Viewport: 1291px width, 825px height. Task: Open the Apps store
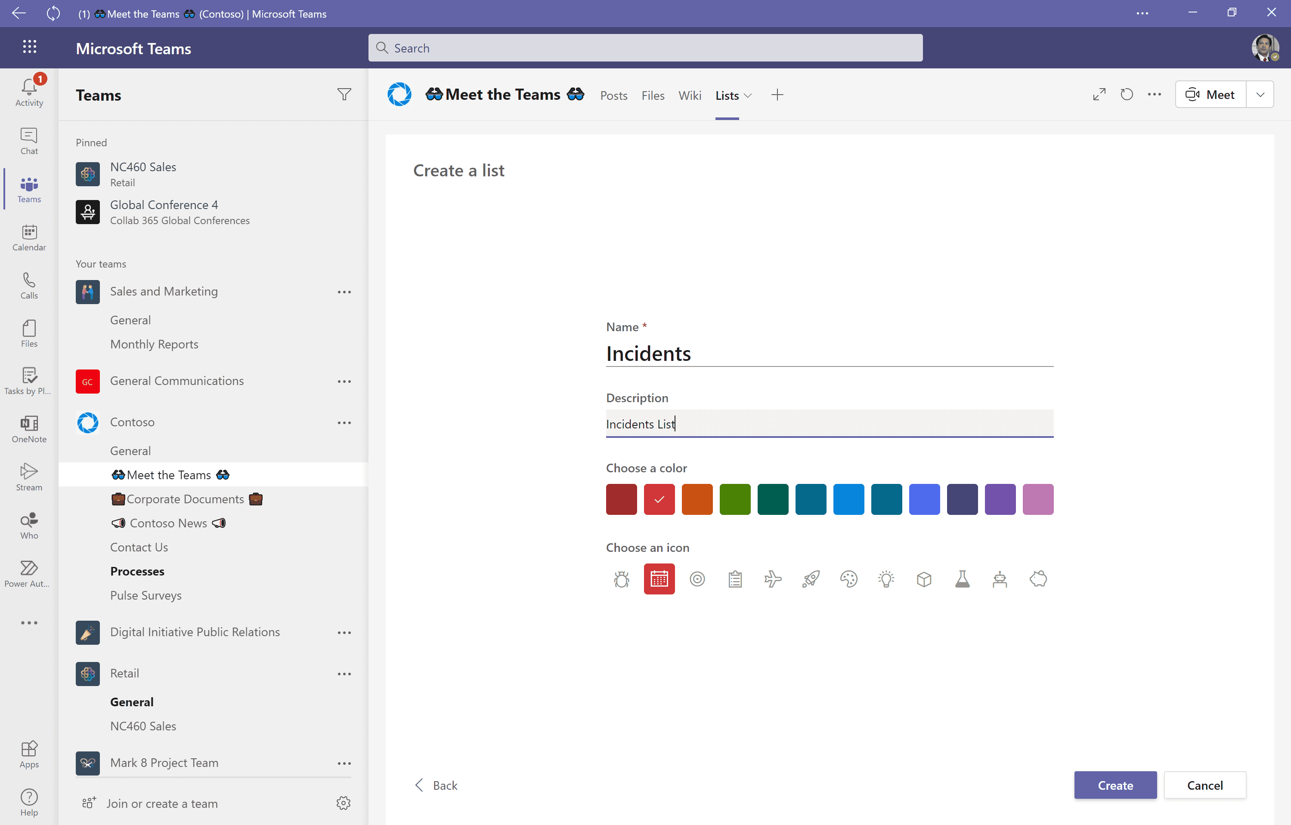(29, 754)
